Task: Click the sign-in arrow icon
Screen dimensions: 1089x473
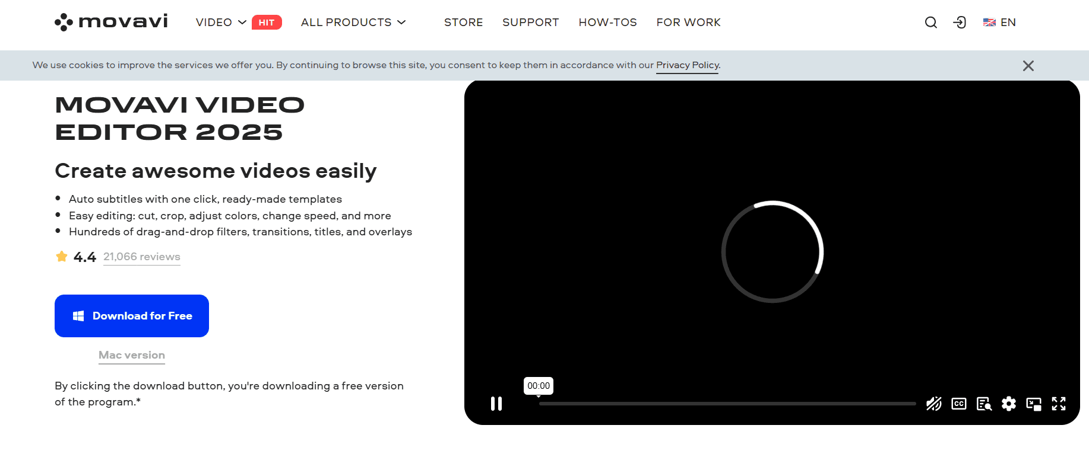Action: point(960,23)
